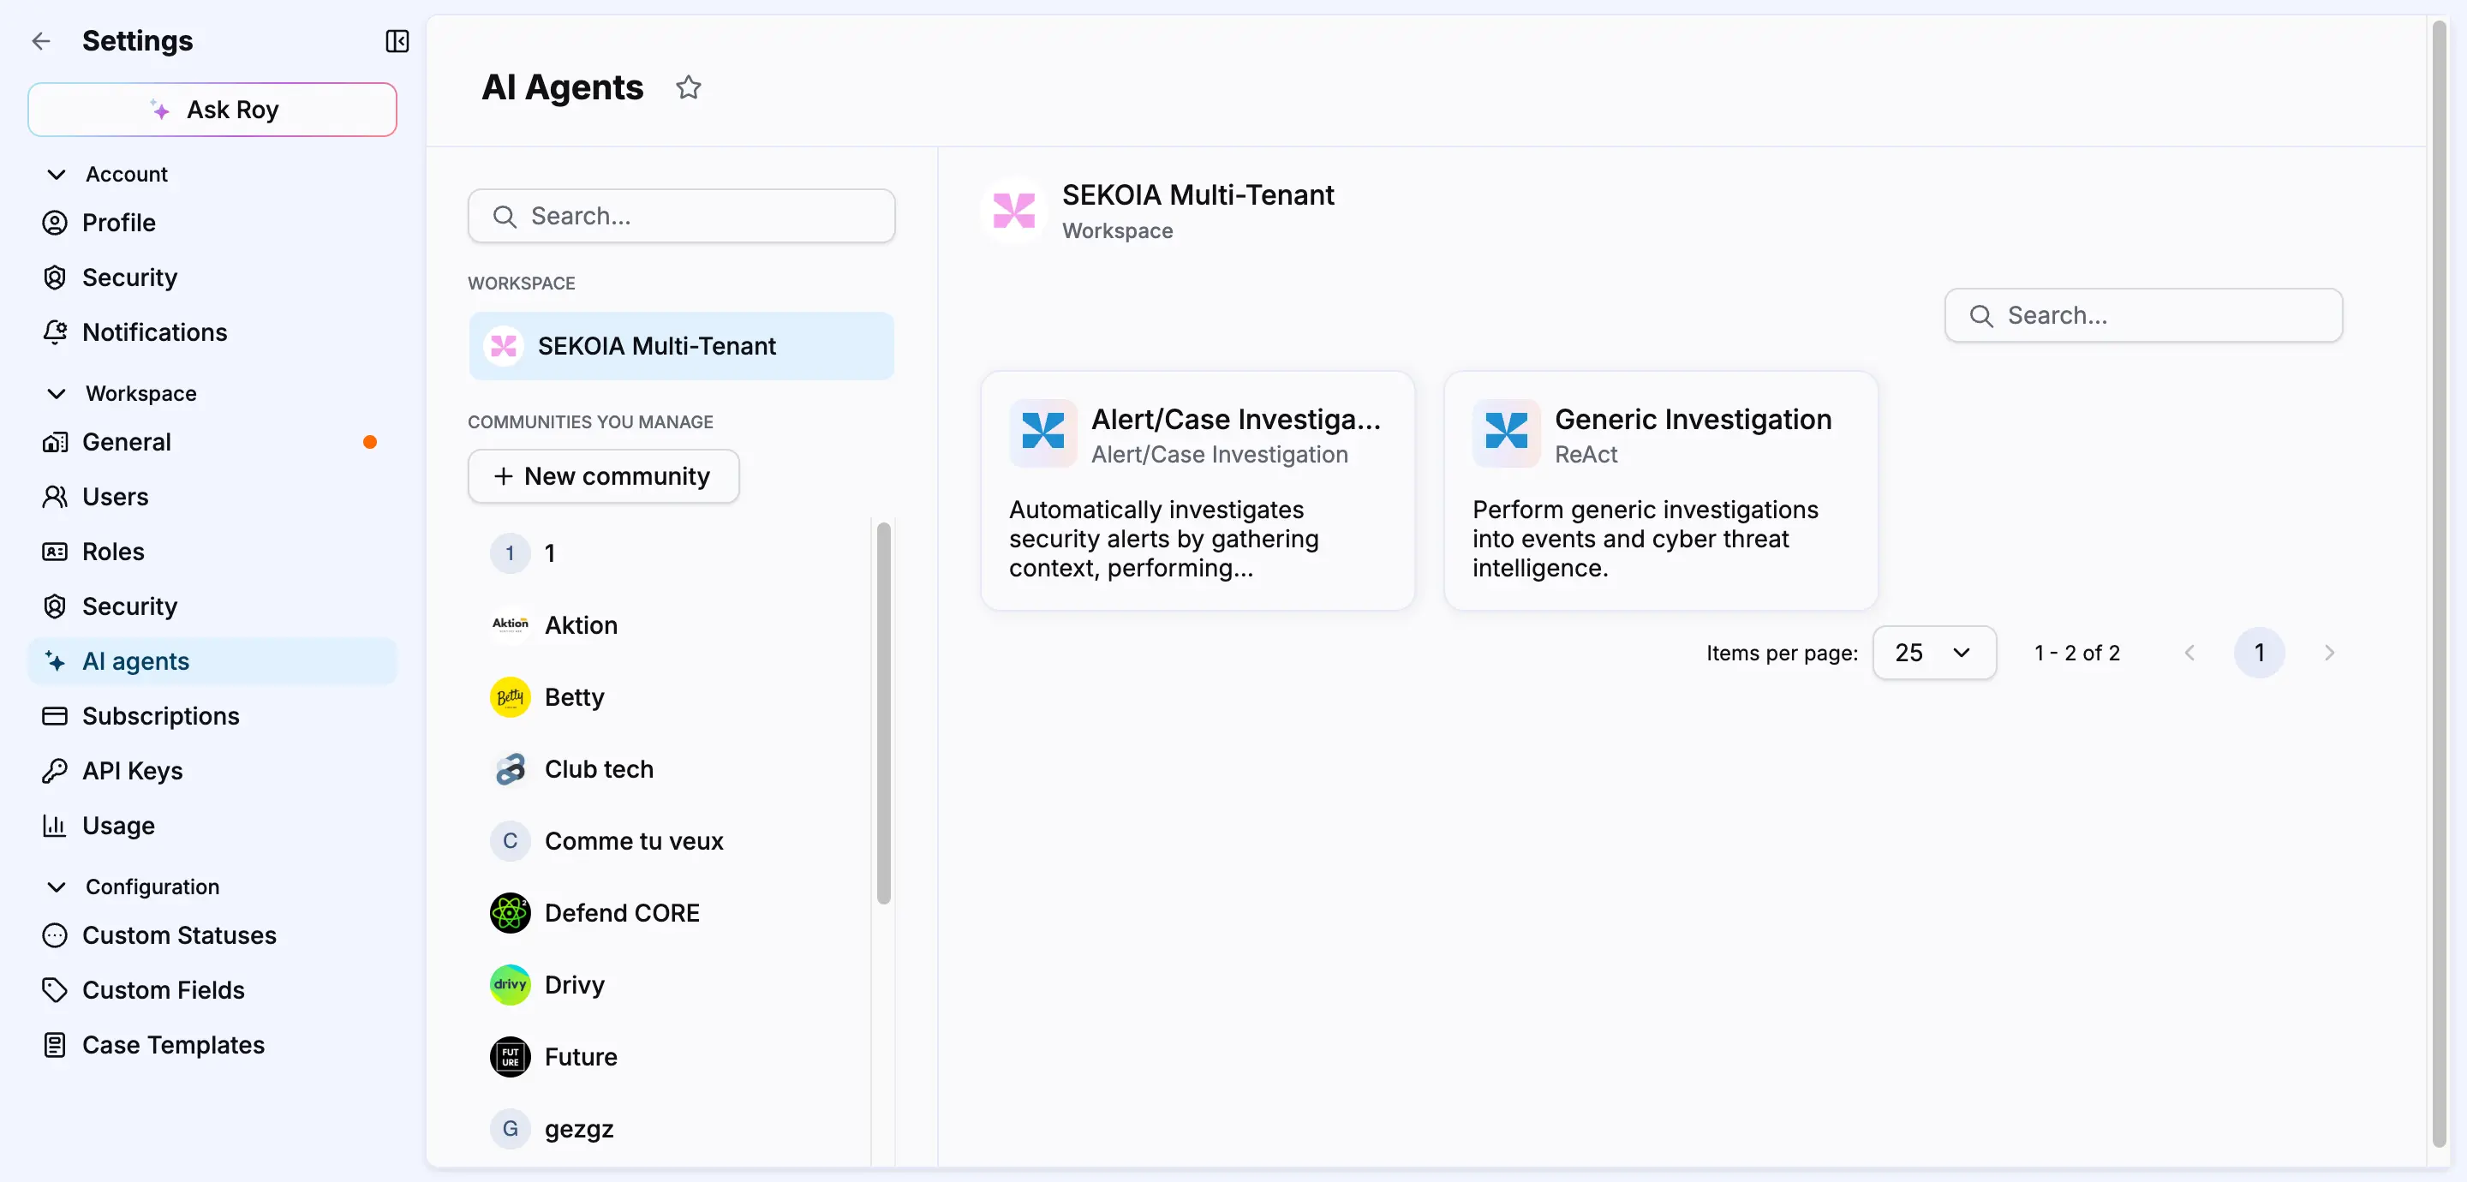Click the Usage bar chart icon
This screenshot has height=1182, width=2467.
click(55, 825)
